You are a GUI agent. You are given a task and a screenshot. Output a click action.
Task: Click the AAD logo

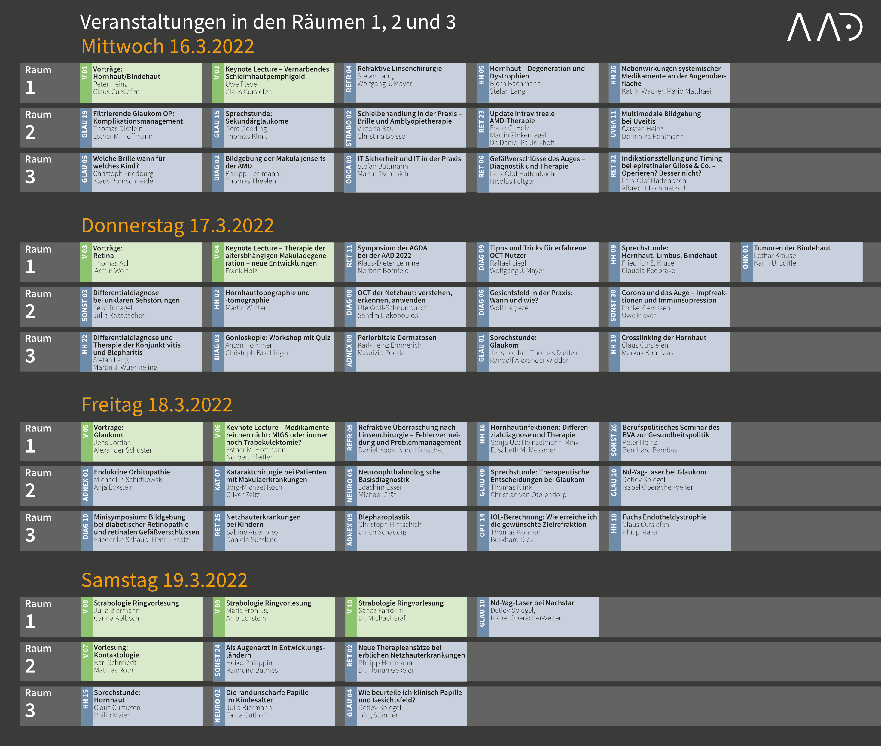click(825, 27)
